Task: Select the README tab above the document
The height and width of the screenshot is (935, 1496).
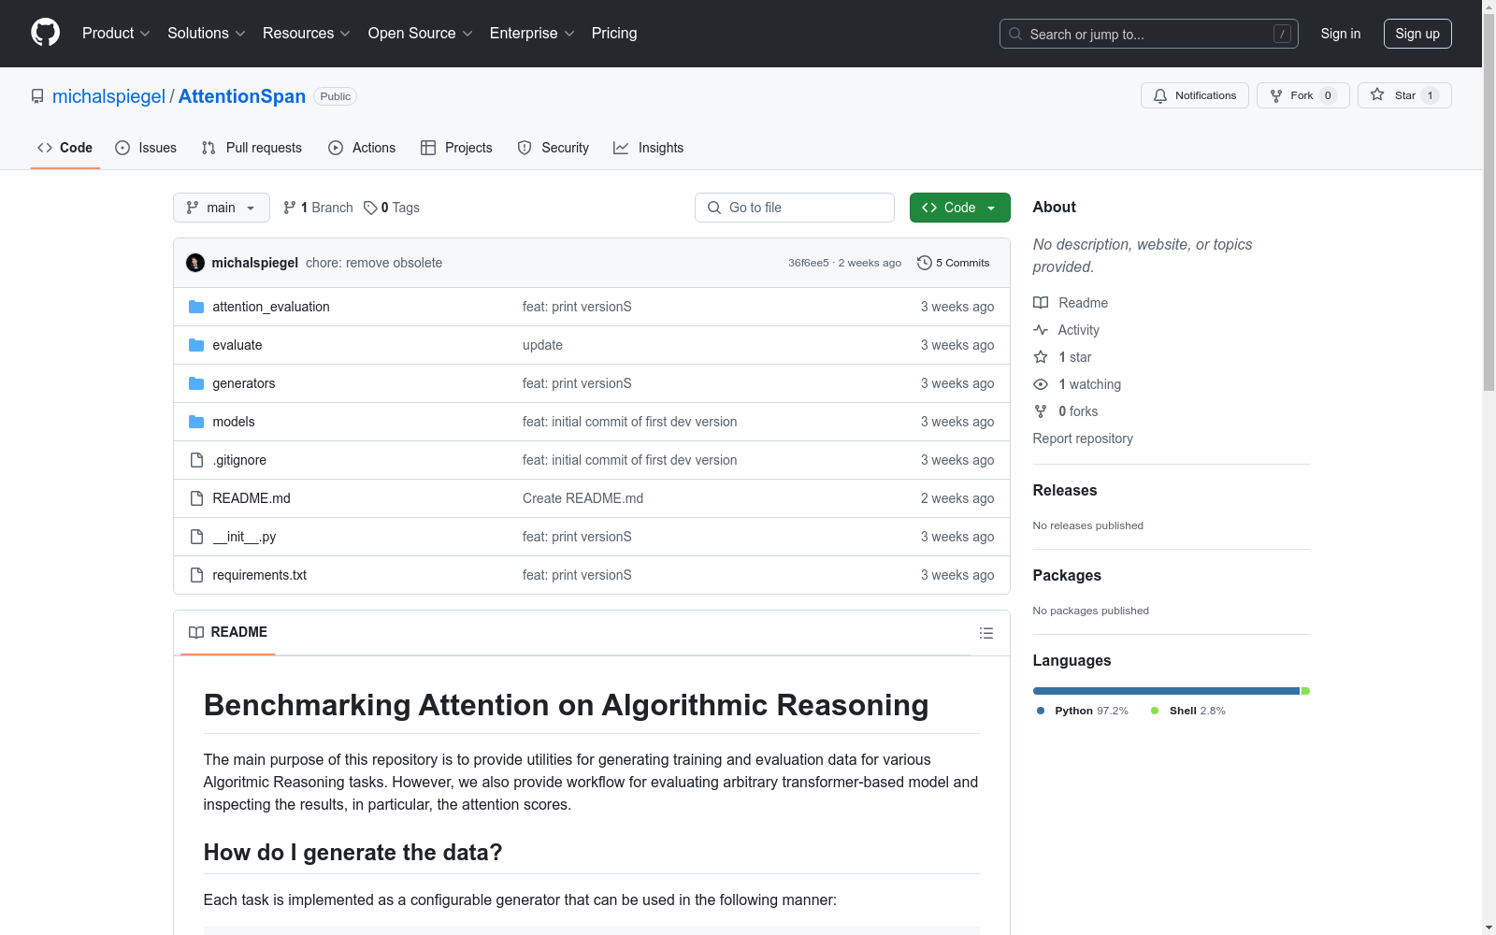Action: coord(228,633)
